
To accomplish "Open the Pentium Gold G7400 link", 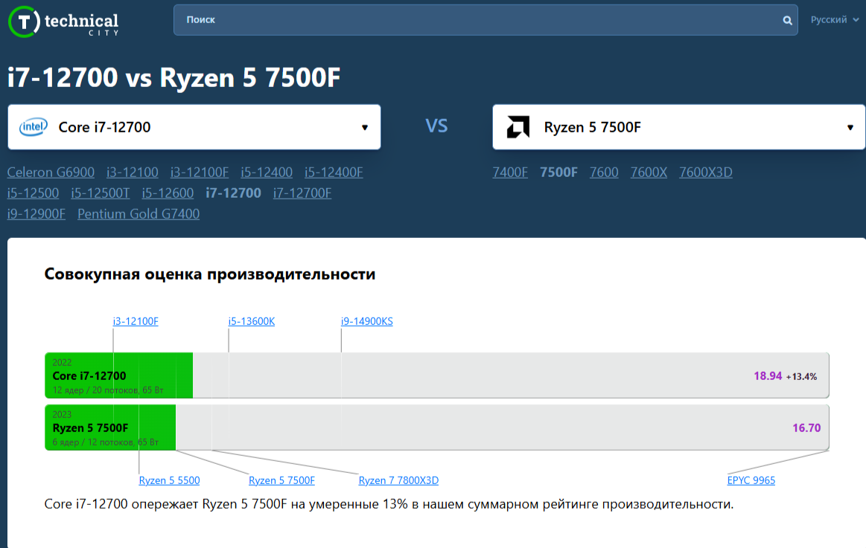I will [x=139, y=214].
